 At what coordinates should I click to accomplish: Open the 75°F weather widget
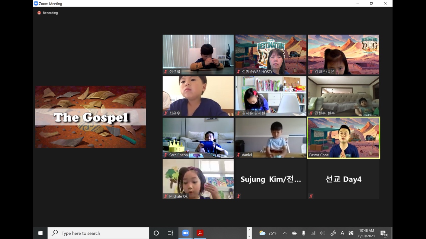(268, 233)
